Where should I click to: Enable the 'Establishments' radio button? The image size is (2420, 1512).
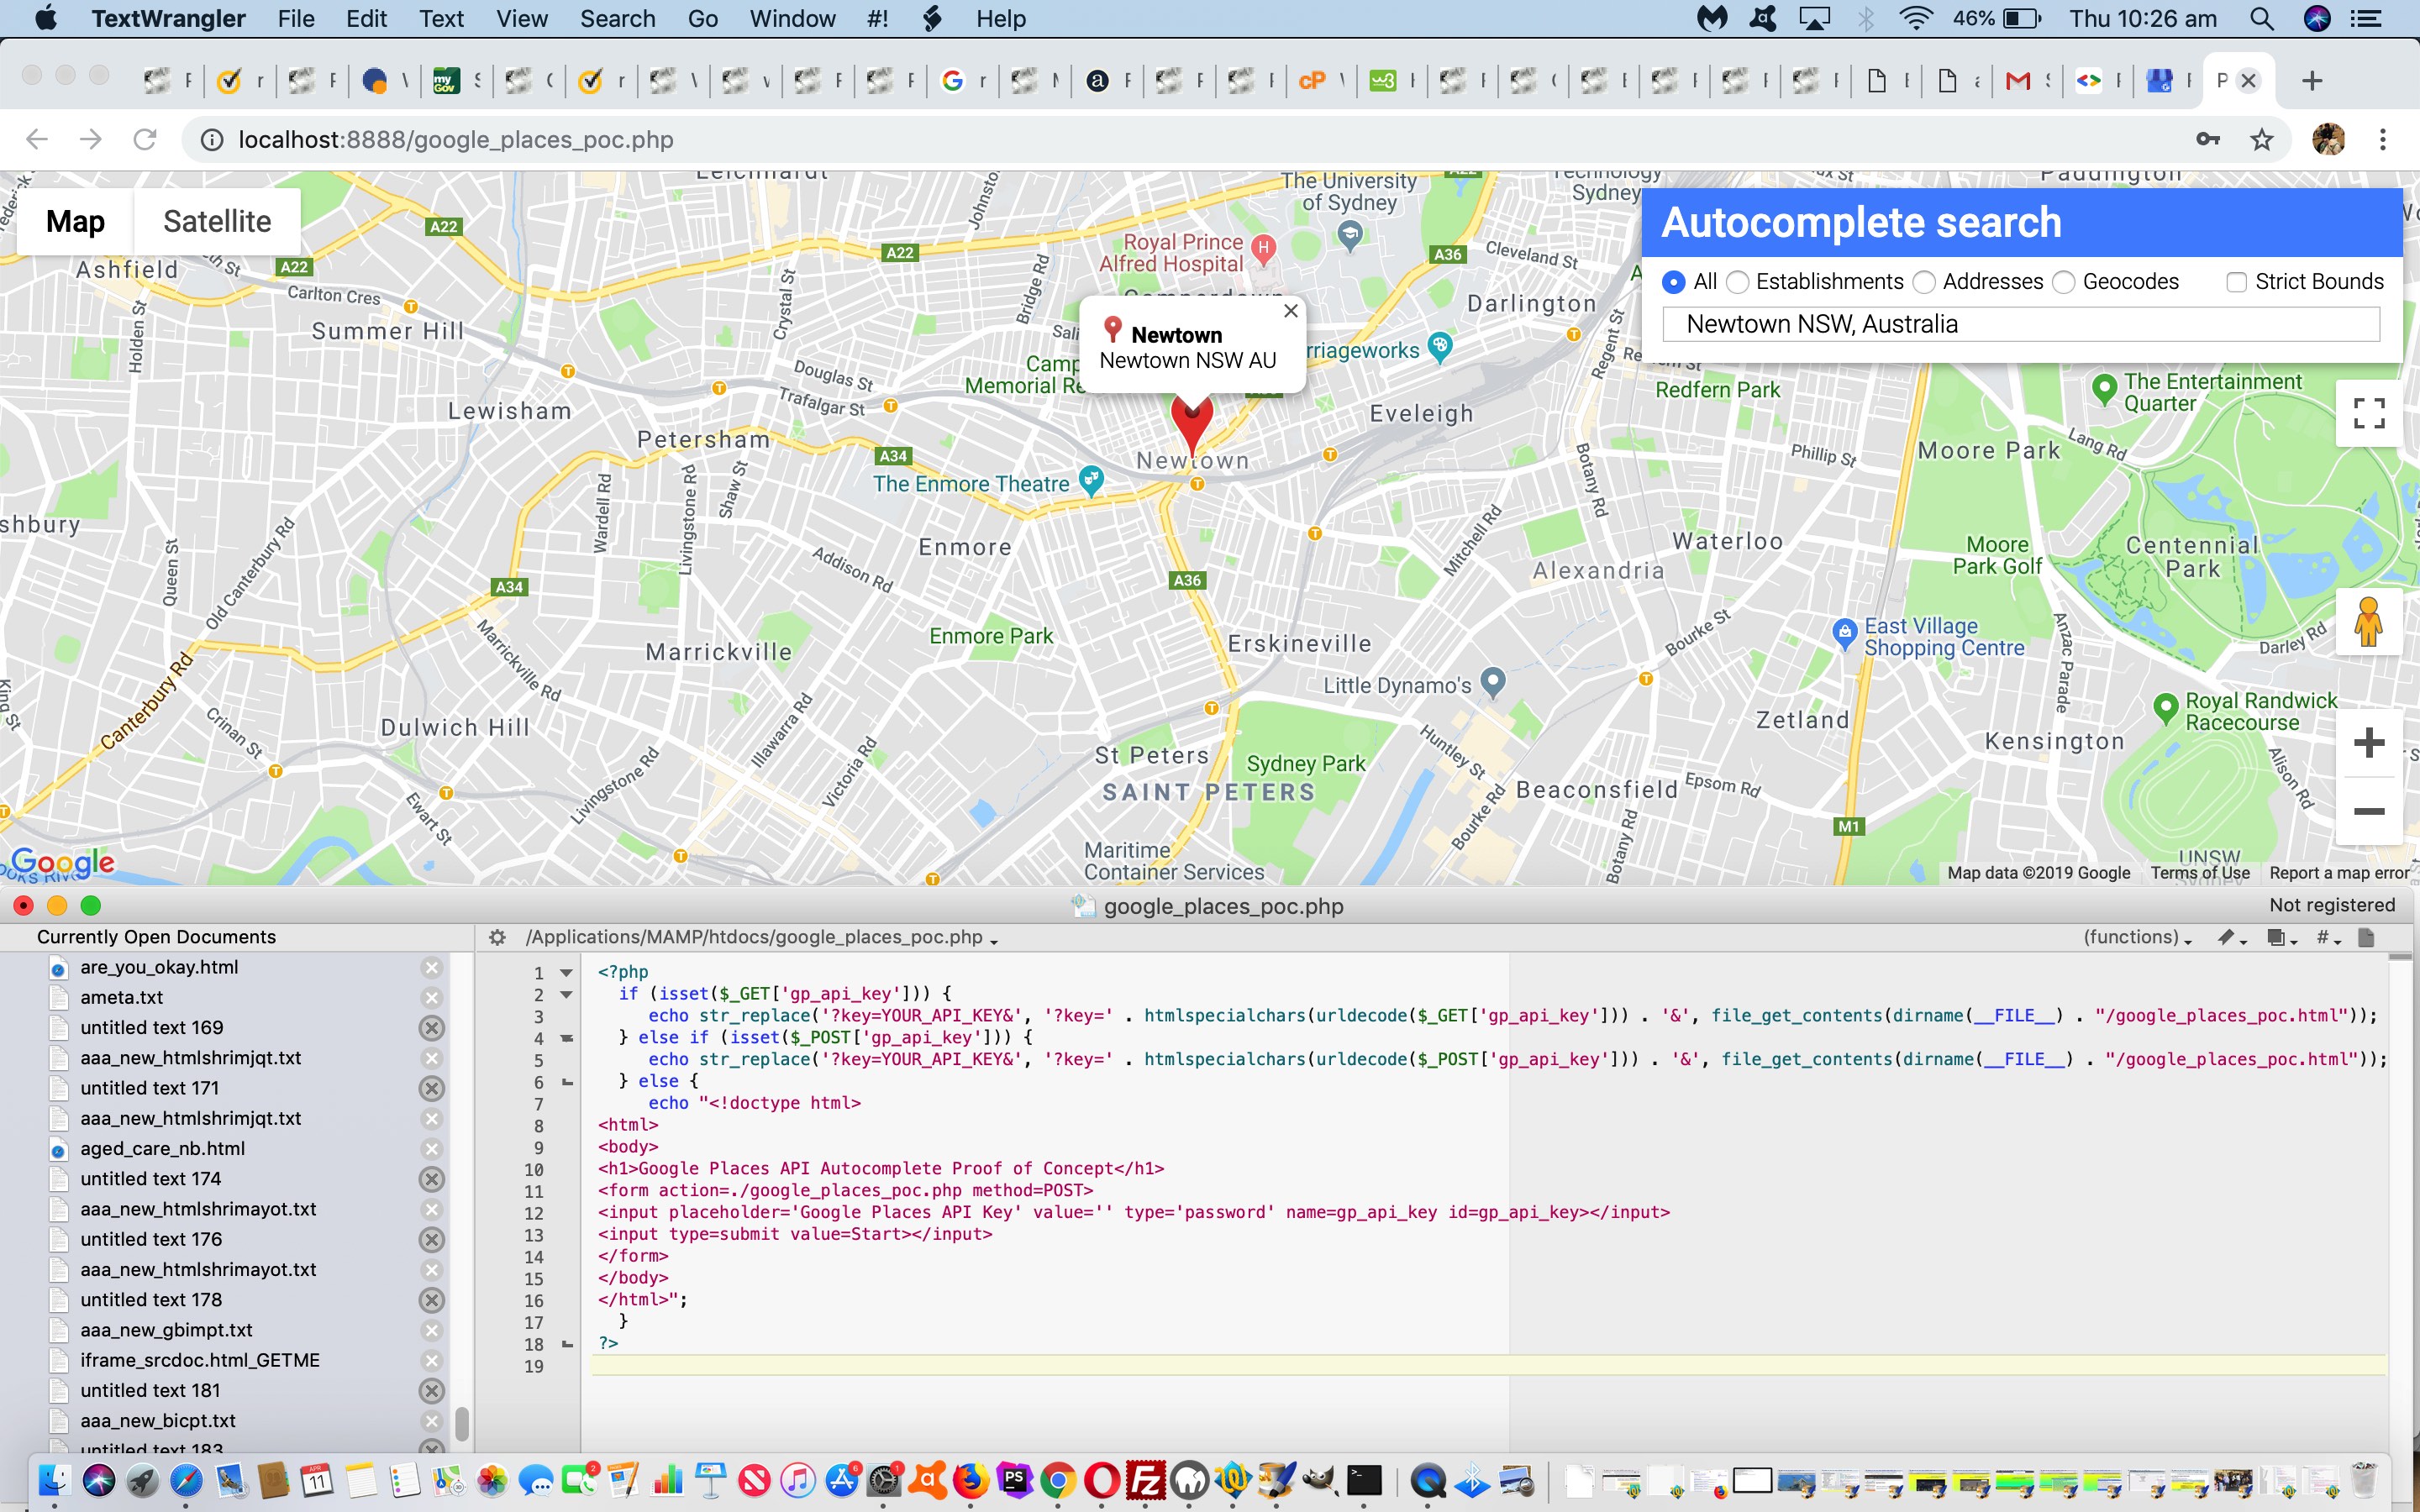tap(1739, 281)
